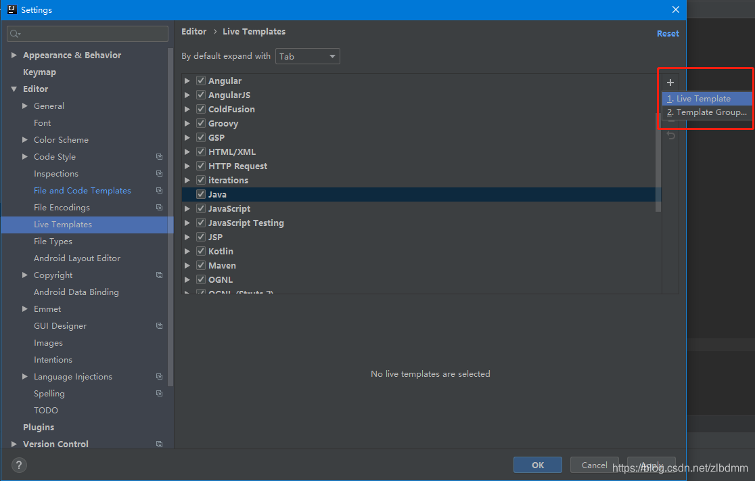
Task: Toggle the ColdFusion checkbox
Action: click(x=201, y=110)
